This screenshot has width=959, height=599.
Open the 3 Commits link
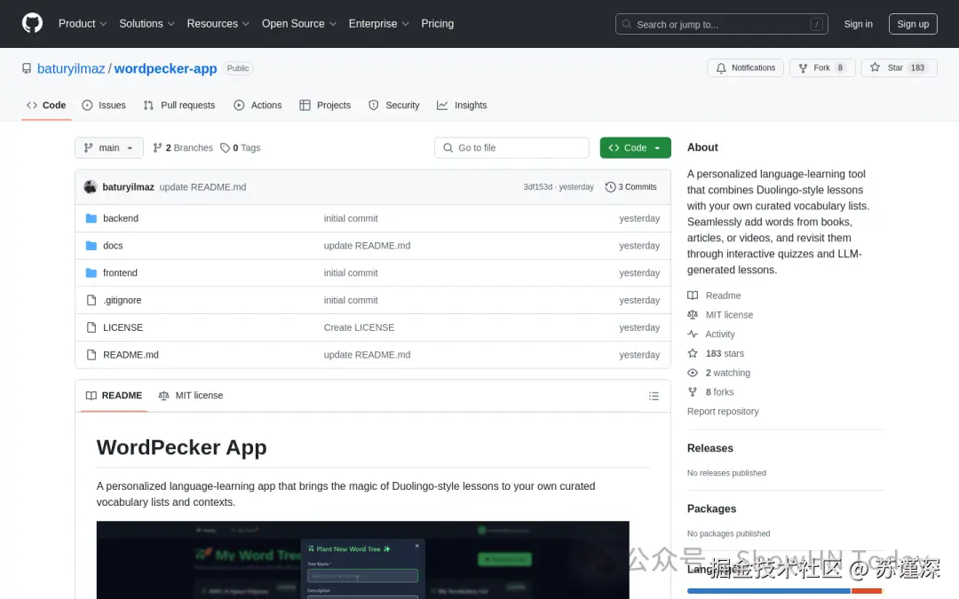point(630,187)
